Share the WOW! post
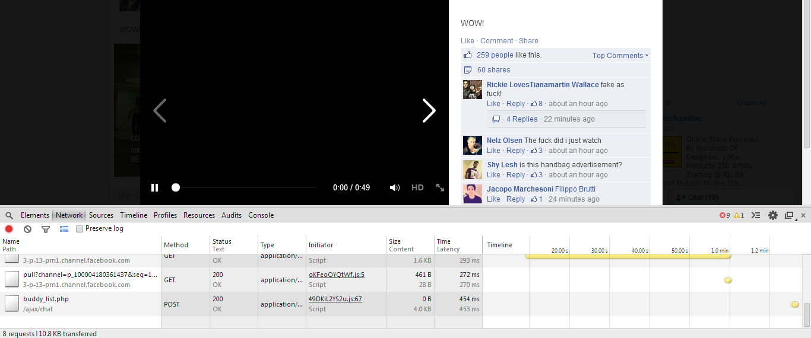 (528, 41)
